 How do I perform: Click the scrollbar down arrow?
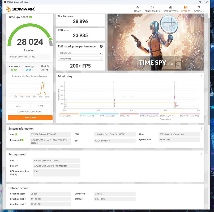pos(209,208)
